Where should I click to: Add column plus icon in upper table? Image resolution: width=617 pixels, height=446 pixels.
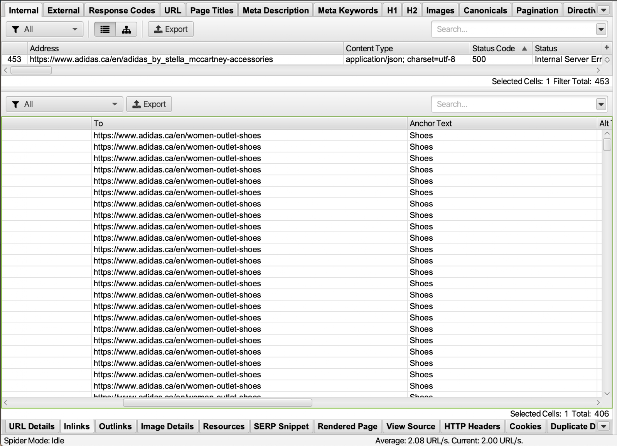coord(607,47)
